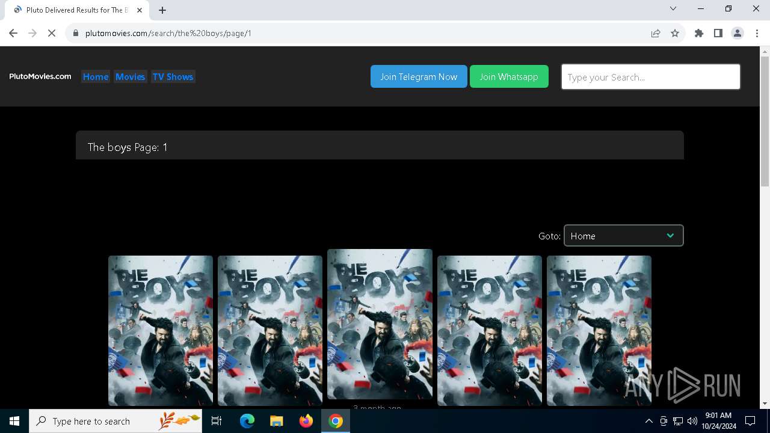Image resolution: width=770 pixels, height=433 pixels.
Task: Click Join Whatsapp button
Action: [509, 76]
